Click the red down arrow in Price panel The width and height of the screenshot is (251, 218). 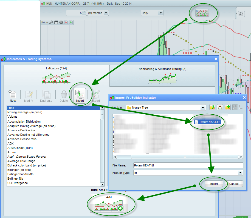tap(66, 22)
